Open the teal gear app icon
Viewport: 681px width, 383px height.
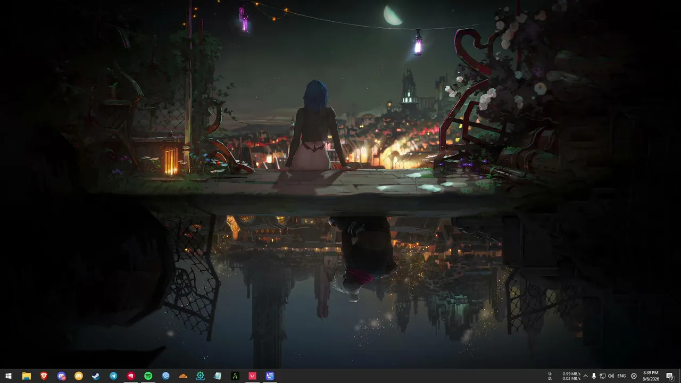tap(201, 376)
